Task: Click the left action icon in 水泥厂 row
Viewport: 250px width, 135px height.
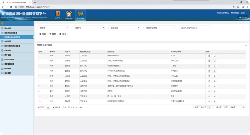Action: pos(209,56)
